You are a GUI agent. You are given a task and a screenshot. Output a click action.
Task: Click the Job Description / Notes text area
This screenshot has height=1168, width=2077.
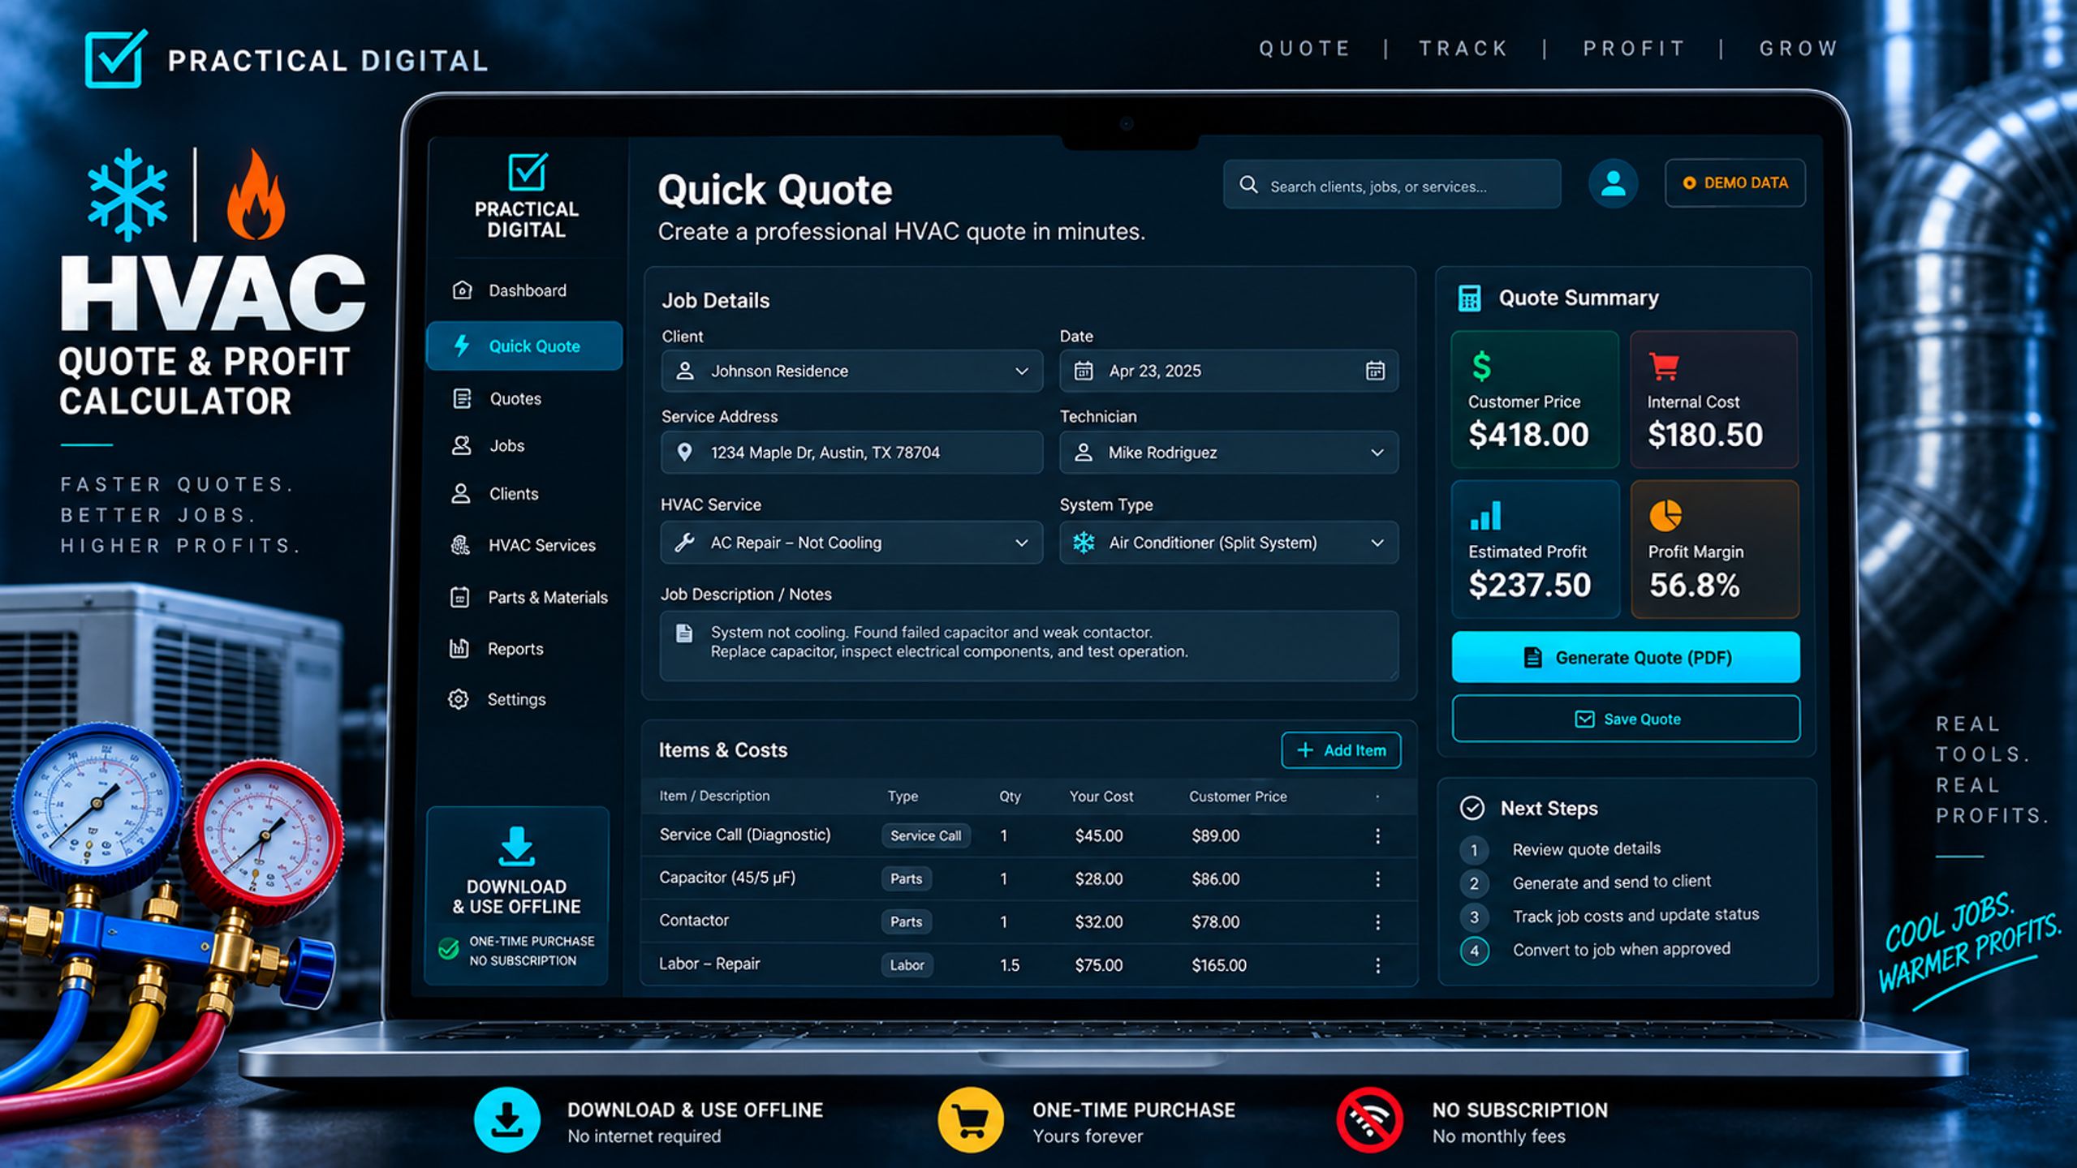pos(1029,646)
